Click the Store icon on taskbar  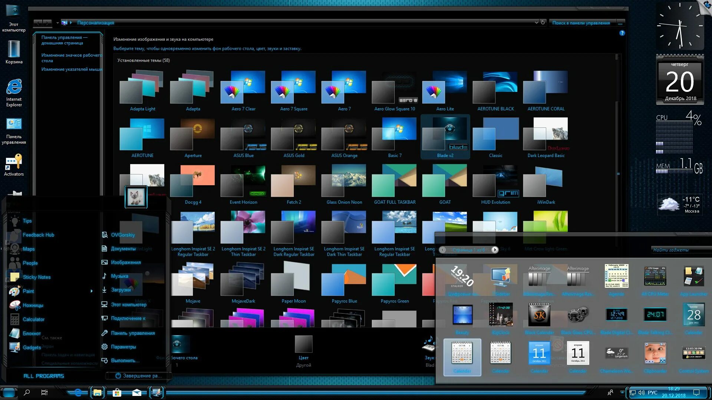coord(117,393)
